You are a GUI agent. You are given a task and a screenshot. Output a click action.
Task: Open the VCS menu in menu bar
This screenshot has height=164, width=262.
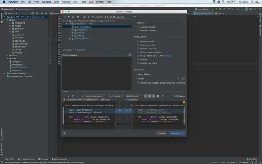tap(90, 2)
